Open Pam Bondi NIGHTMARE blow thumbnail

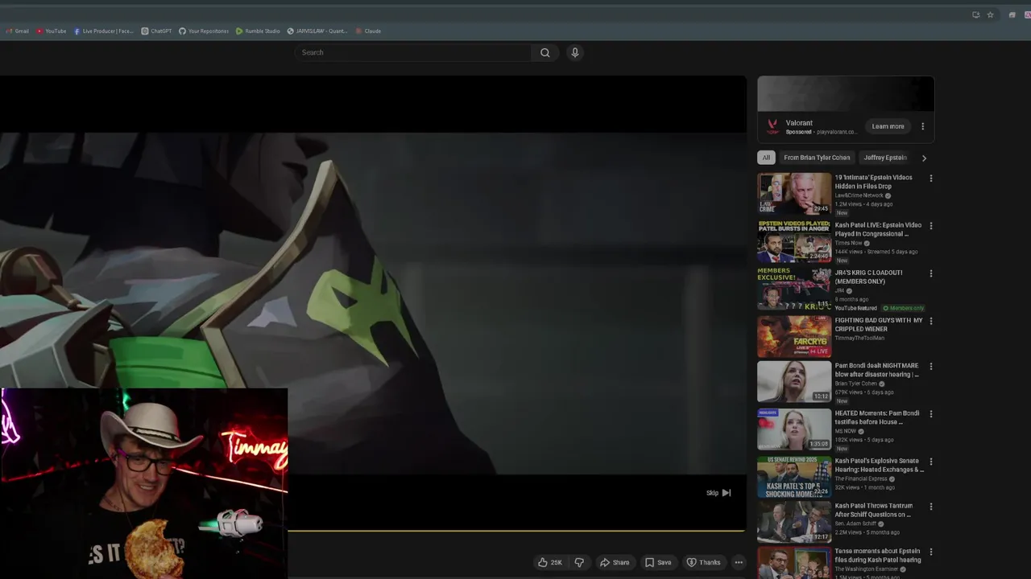point(794,381)
